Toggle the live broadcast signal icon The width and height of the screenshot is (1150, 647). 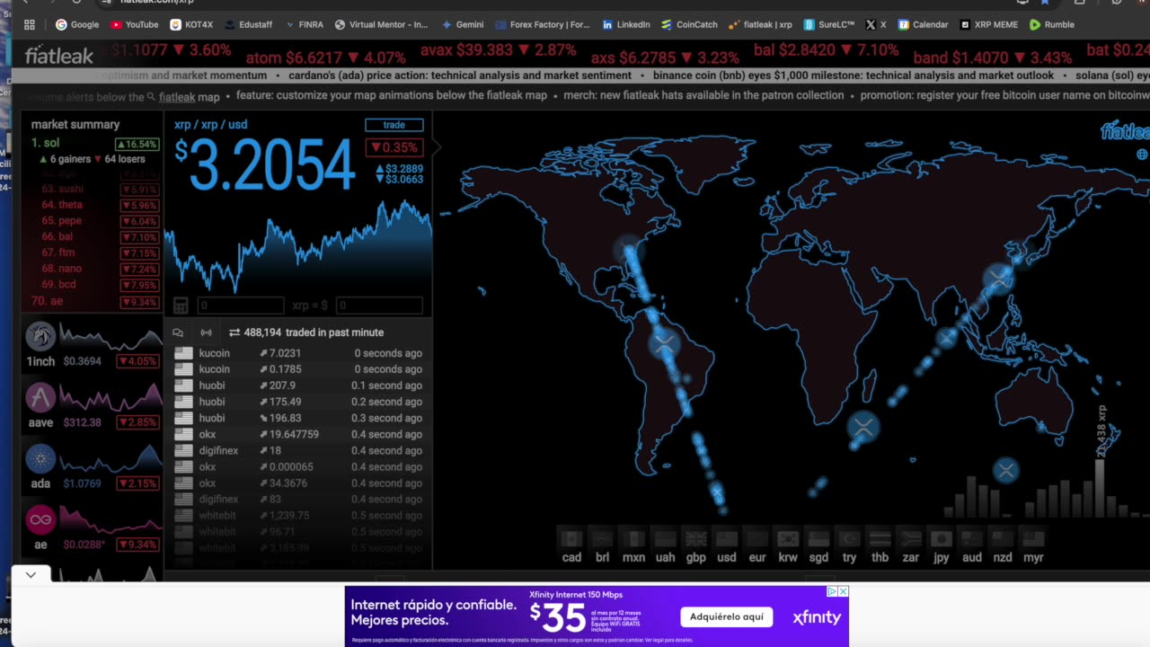[206, 332]
